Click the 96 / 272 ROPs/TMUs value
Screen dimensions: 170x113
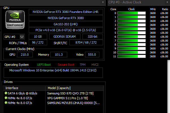38,42
